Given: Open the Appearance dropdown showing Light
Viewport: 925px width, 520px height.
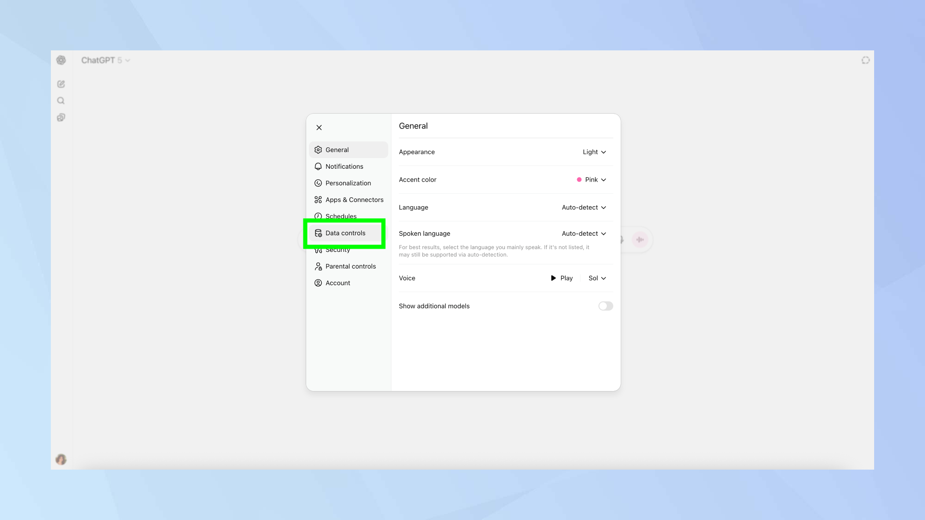Looking at the screenshot, I should (594, 152).
